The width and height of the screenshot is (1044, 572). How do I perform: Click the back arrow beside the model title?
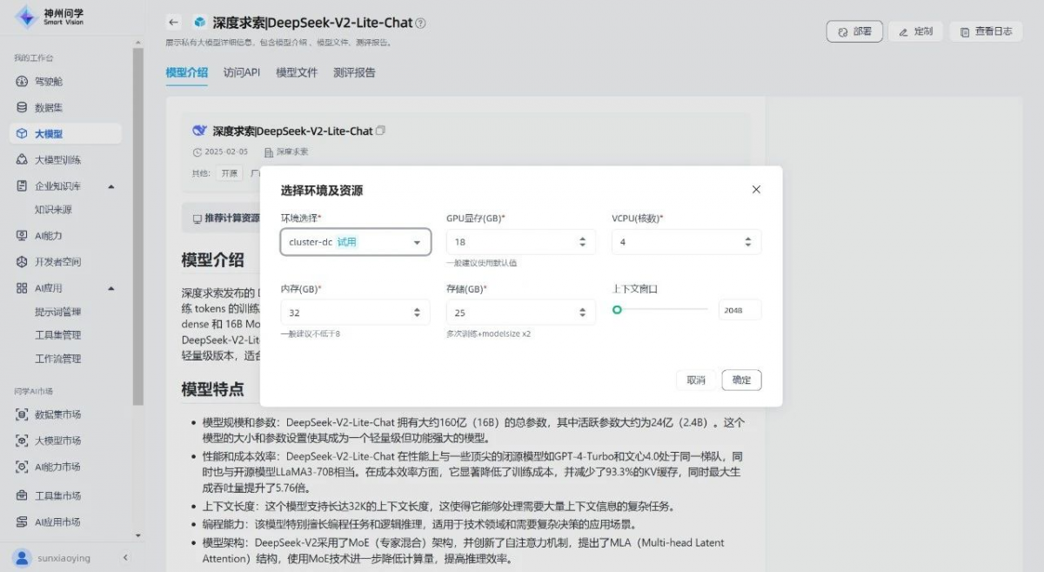pos(173,23)
